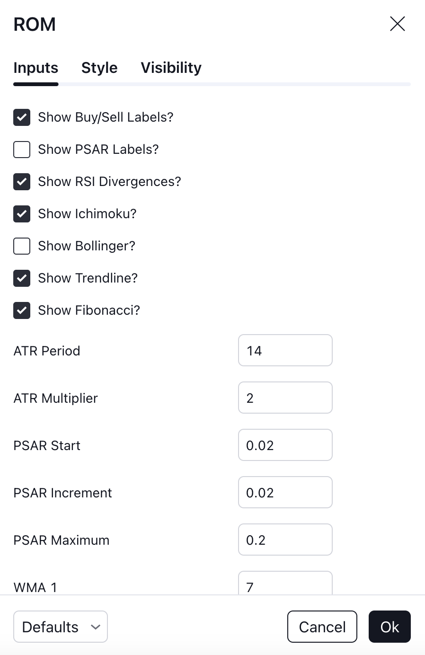Close the ROM settings dialog
The width and height of the screenshot is (425, 655).
coord(397,24)
